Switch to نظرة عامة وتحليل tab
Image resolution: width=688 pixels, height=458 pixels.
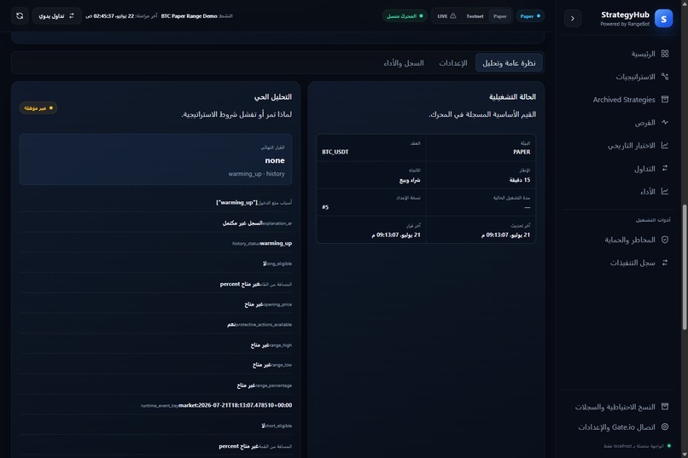(509, 62)
